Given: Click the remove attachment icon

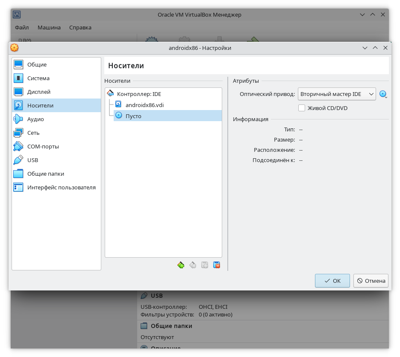Looking at the screenshot, I should 217,265.
